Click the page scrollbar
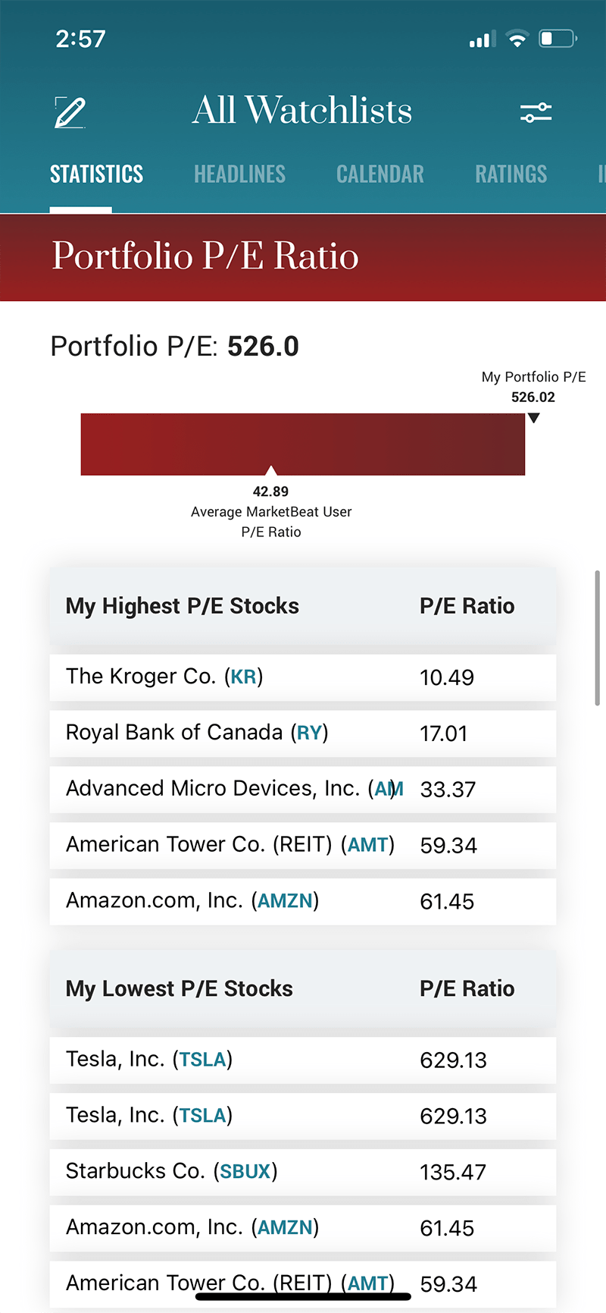This screenshot has height=1313, width=606. 597,638
